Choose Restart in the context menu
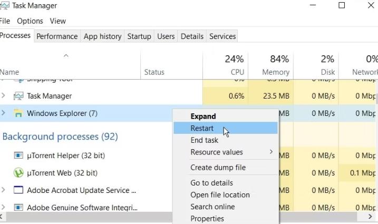Image resolution: width=378 pixels, height=224 pixels. [x=226, y=128]
